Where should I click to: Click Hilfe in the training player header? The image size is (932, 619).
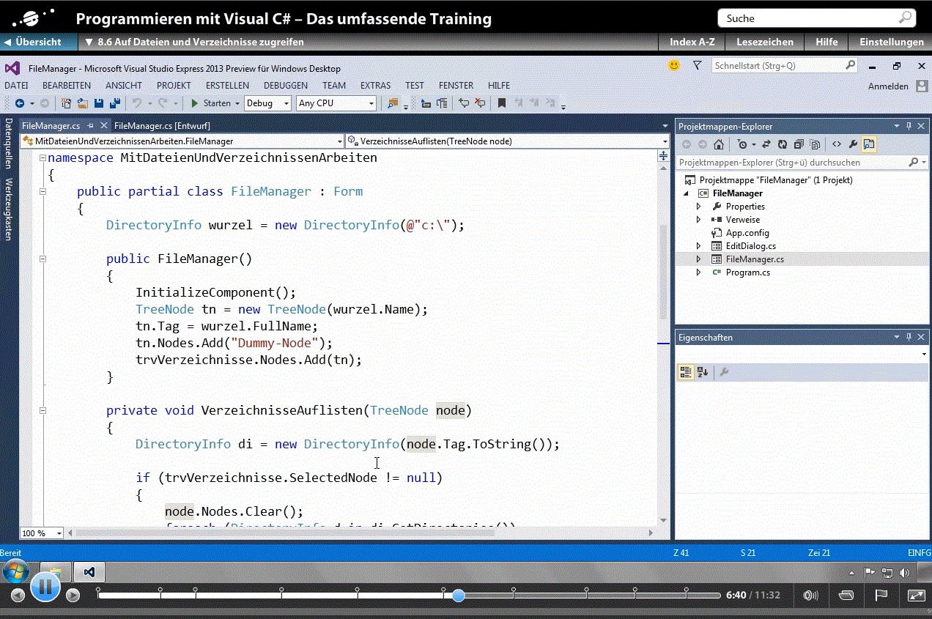826,42
